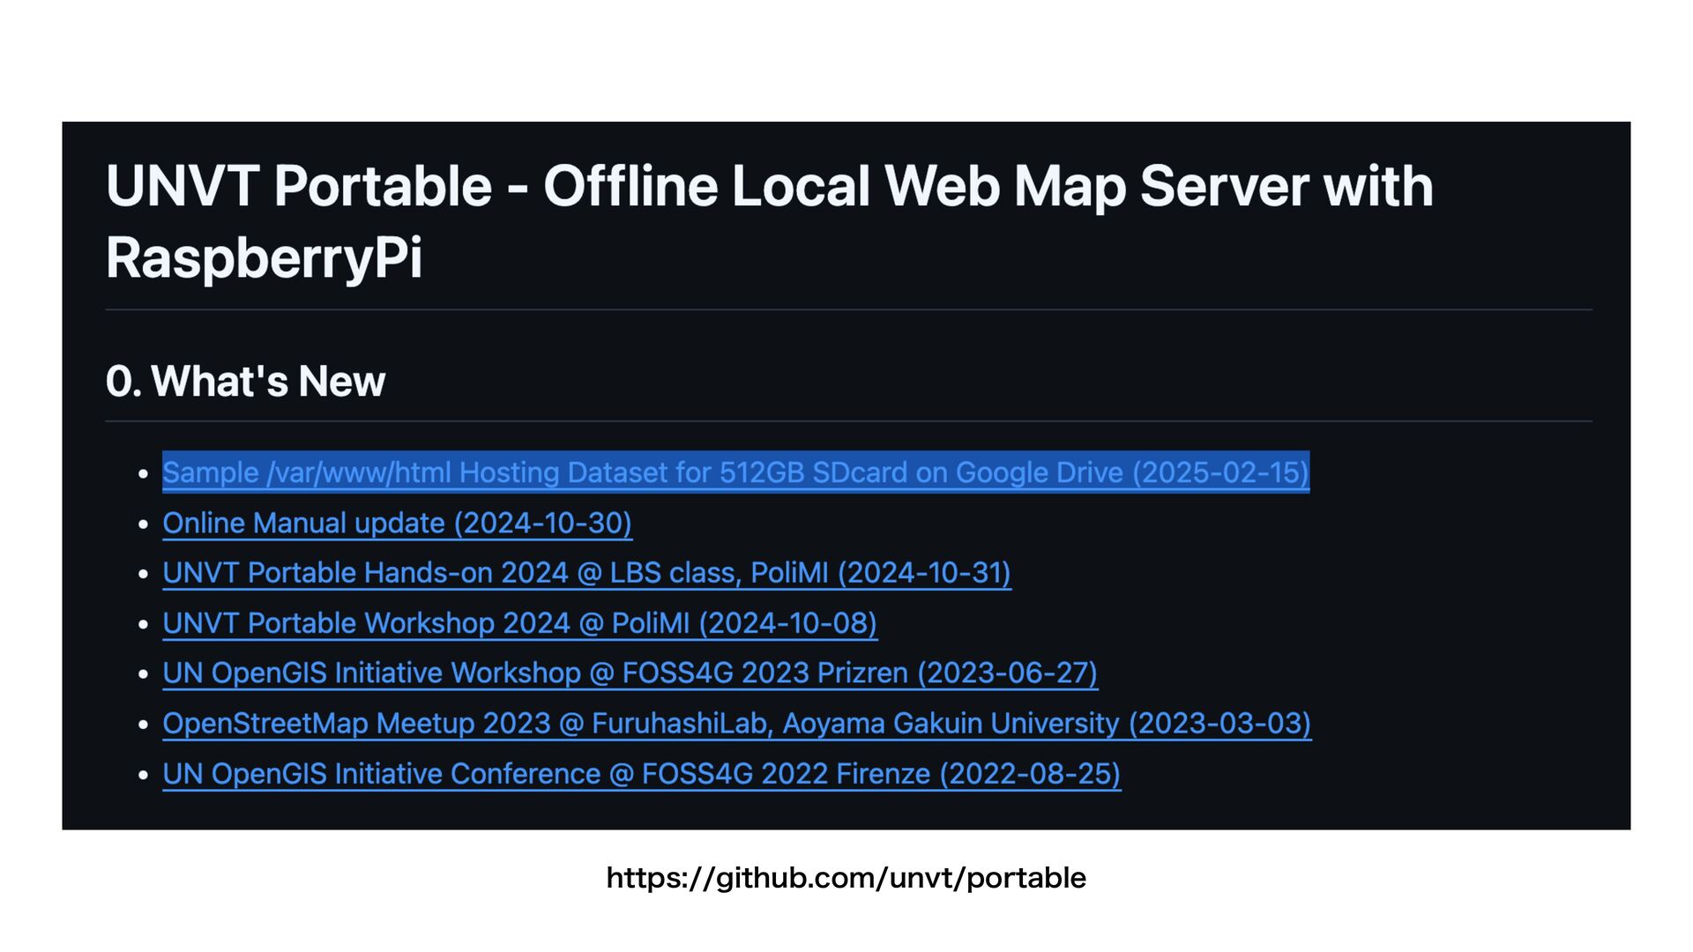Screen dimensions: 1693x952
Task: Click "UNVT Portable" in the main title
Action: pos(298,187)
